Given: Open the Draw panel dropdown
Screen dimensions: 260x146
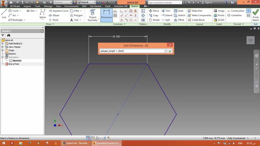Looking at the screenshot, I should pos(50,24).
